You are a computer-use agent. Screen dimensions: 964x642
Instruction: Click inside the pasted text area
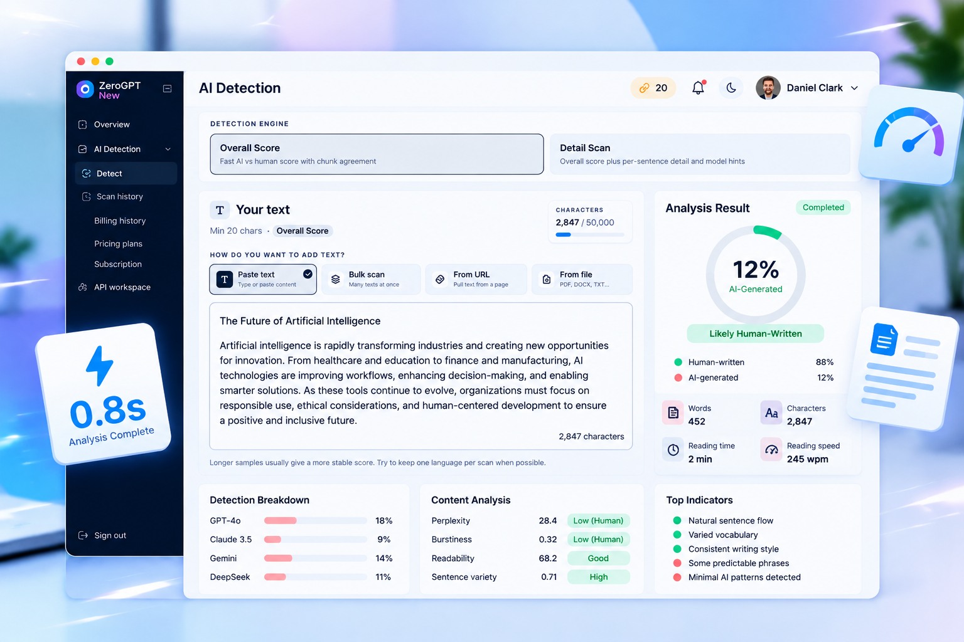421,376
